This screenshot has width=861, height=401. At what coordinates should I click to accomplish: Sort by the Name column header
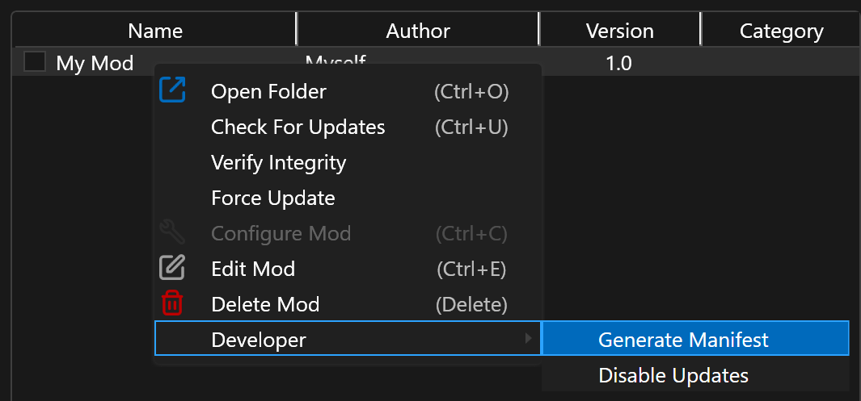pos(155,31)
